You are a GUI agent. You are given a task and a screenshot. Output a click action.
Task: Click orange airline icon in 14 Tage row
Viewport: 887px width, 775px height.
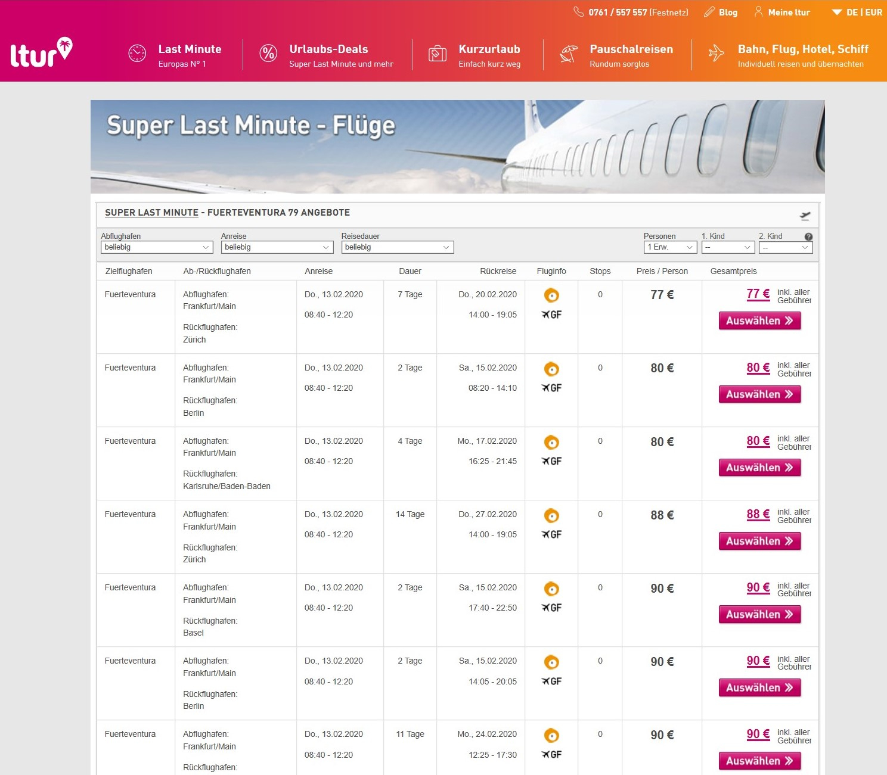point(551,515)
